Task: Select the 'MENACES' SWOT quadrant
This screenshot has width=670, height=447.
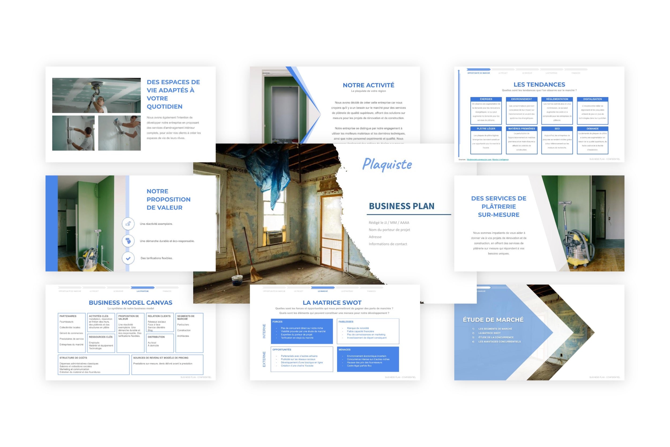Action: coord(368,359)
